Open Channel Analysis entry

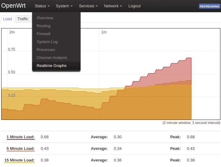[x=52, y=58]
